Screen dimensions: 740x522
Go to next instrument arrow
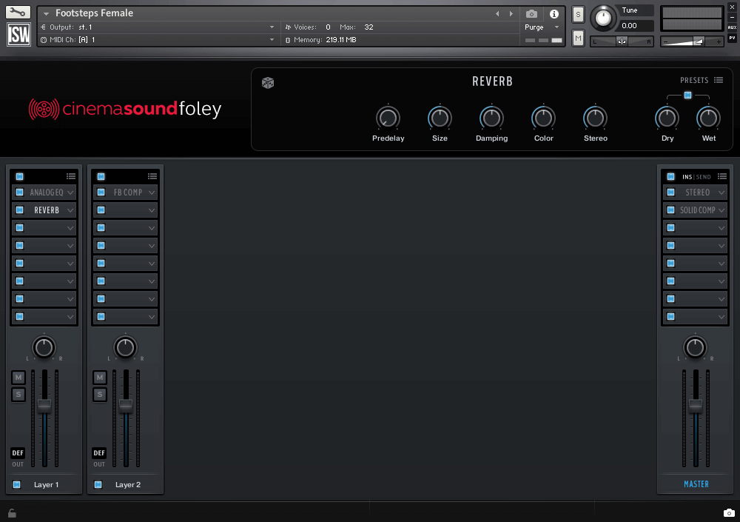(511, 14)
